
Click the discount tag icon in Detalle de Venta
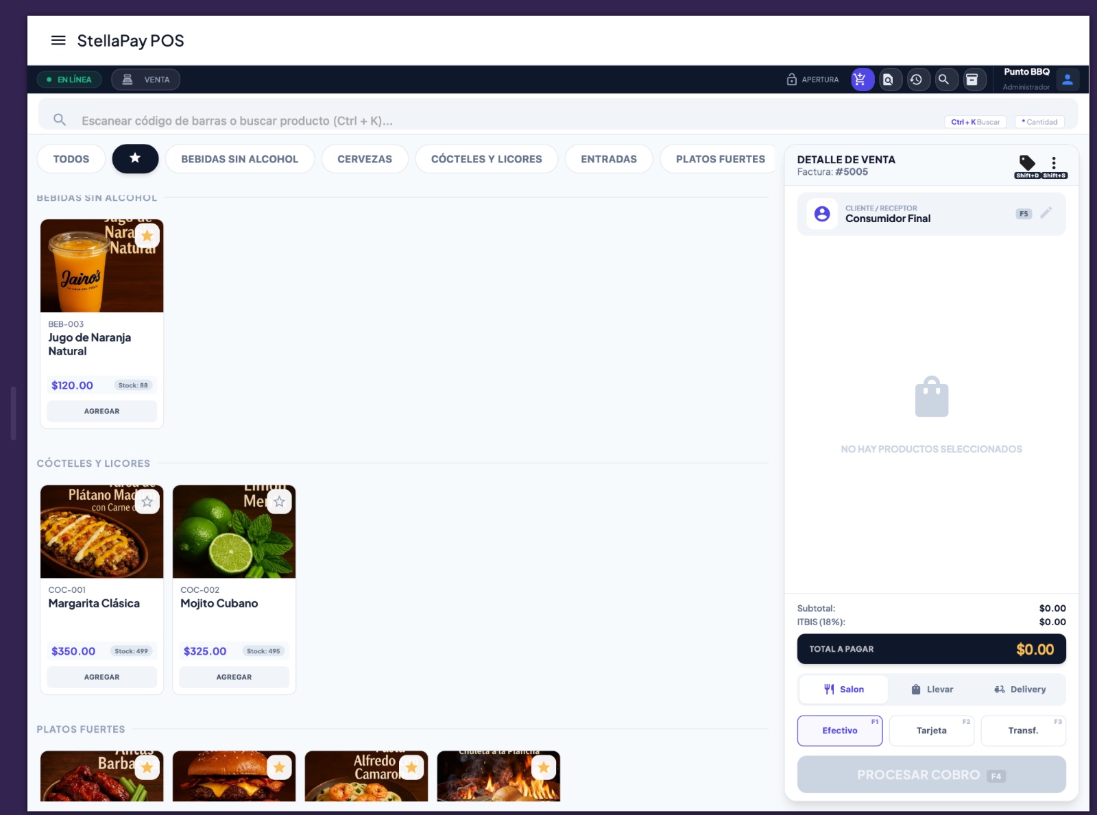tap(1027, 162)
